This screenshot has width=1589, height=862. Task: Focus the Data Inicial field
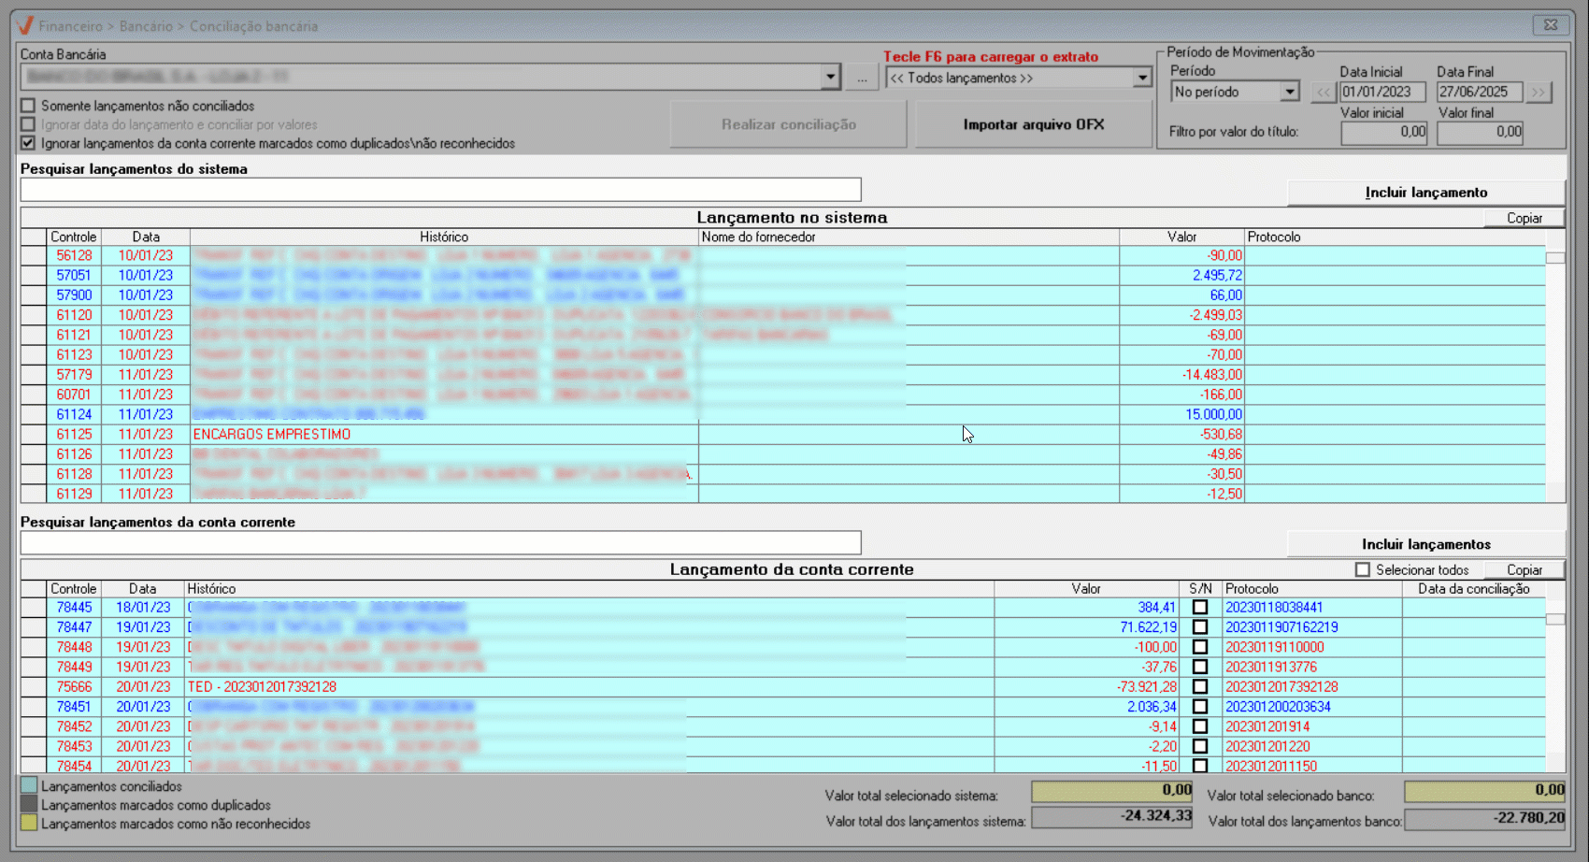tap(1382, 92)
